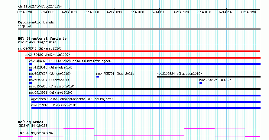The width and height of the screenshot is (269, 140).
Task: Click ruler position 62143070
Action: (69, 12)
